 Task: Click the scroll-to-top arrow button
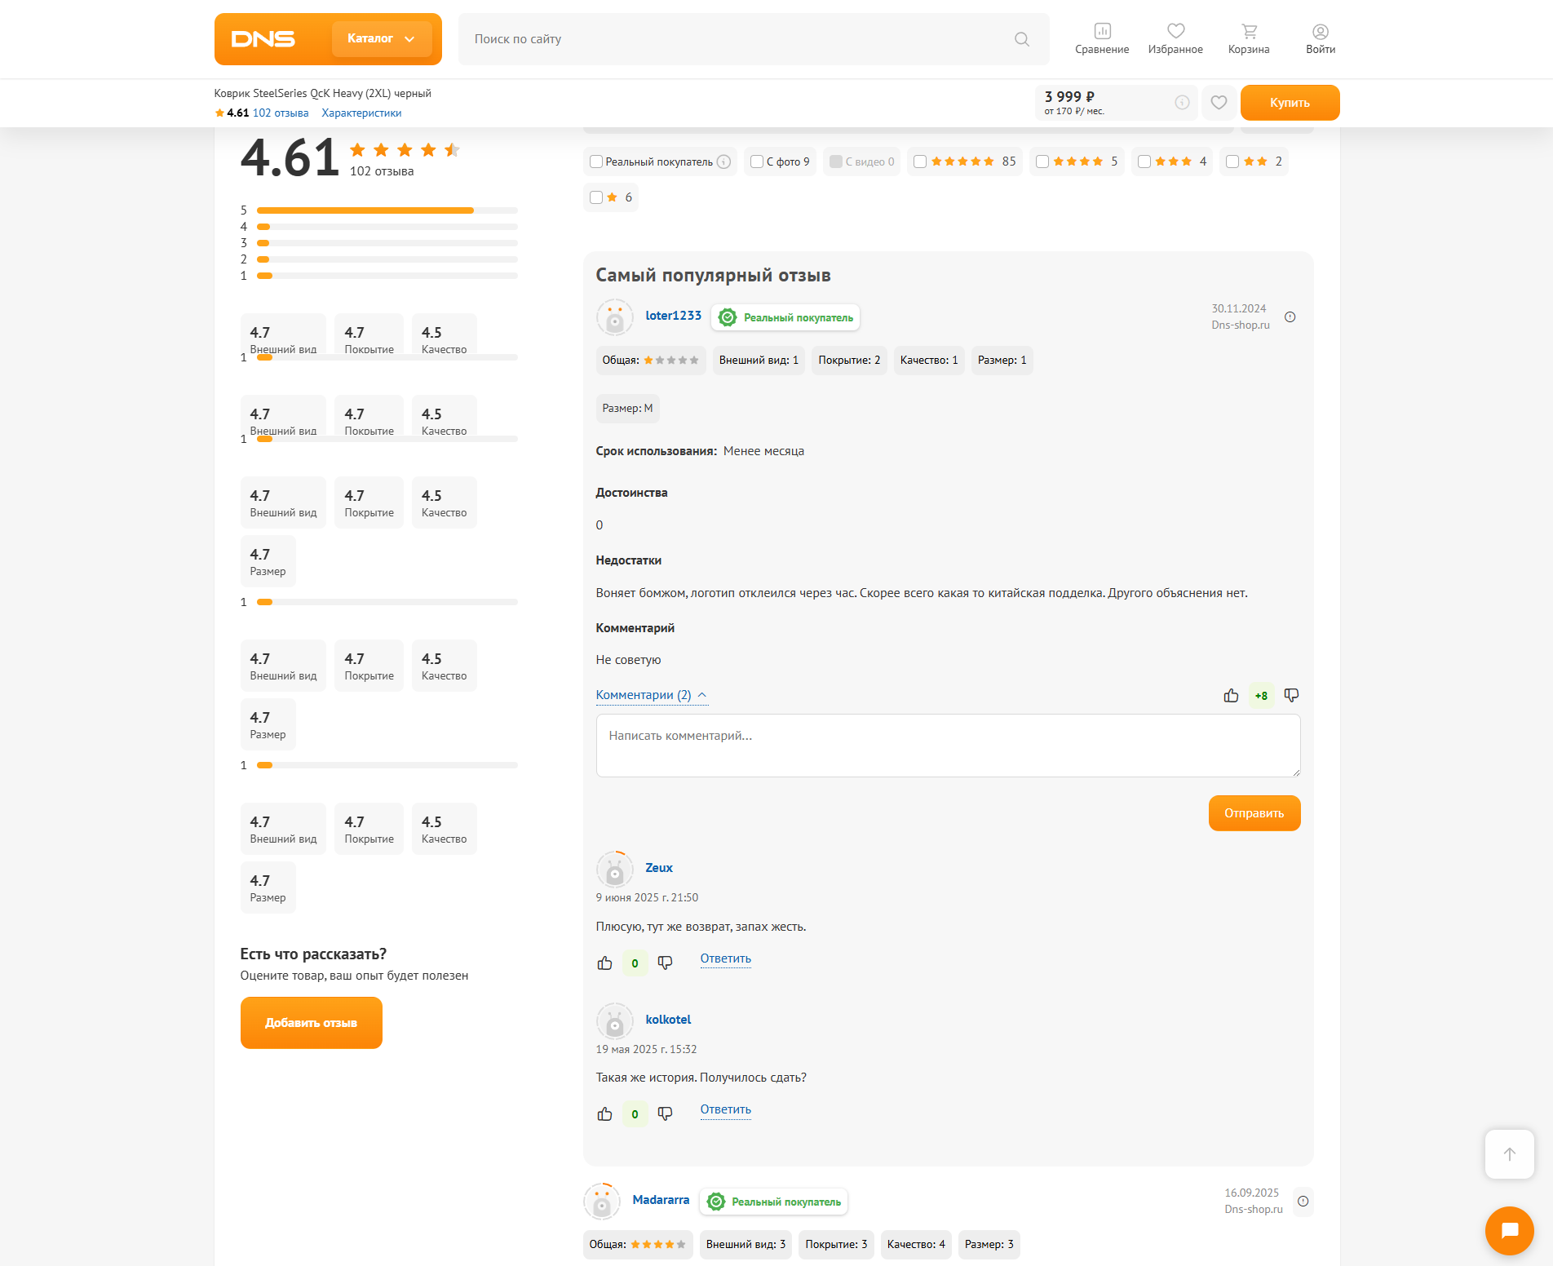1510,1154
